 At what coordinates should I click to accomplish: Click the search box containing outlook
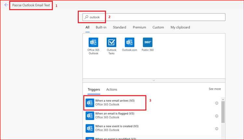pyautogui.click(x=154, y=17)
